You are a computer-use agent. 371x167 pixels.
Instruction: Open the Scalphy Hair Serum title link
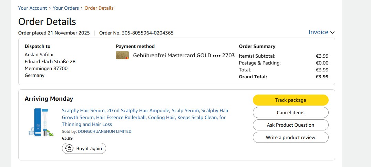[x=145, y=117]
